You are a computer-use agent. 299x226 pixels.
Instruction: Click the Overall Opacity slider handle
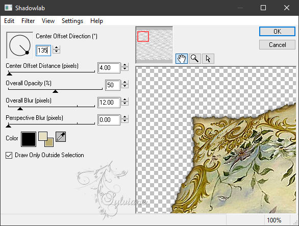click(55, 91)
